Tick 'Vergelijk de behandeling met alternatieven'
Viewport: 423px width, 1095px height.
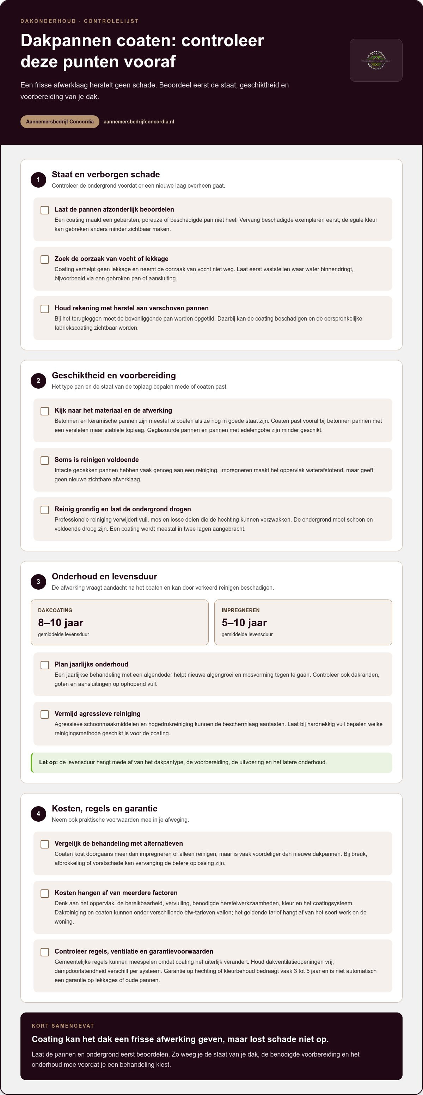(45, 844)
